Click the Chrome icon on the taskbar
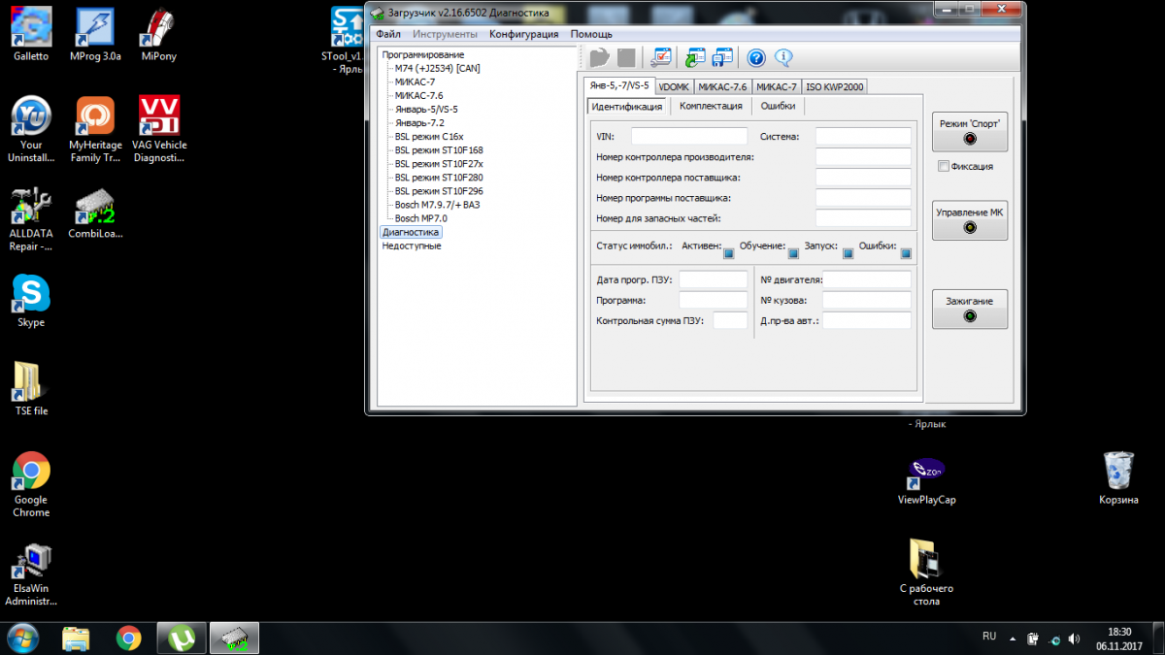The image size is (1165, 655). coord(128,638)
